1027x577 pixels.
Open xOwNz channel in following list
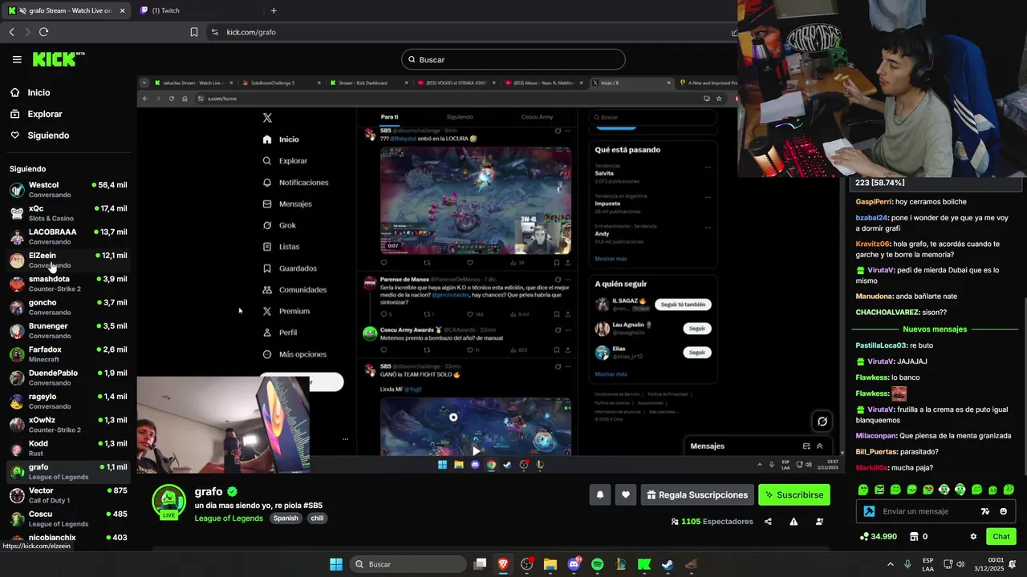click(68, 425)
